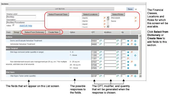Click Qty field in the 2010F row
This screenshot has height=96, width=170.
point(123,76)
